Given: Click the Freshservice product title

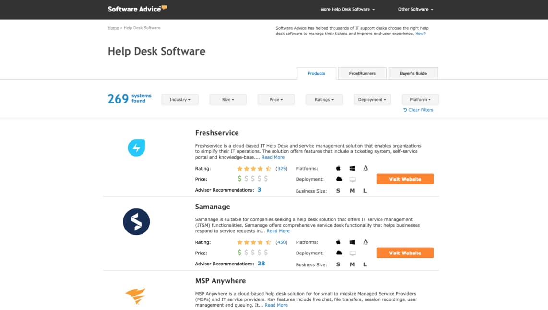Looking at the screenshot, I should [x=217, y=133].
